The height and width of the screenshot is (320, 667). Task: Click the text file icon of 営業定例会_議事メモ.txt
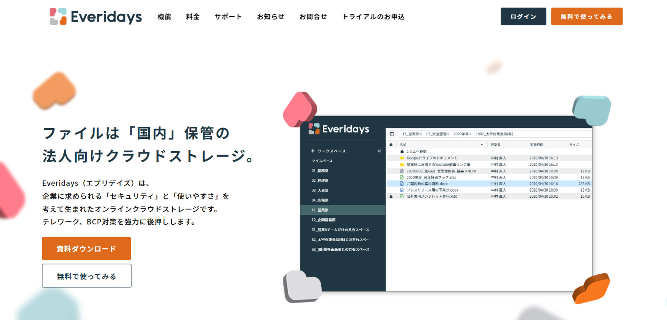click(x=402, y=171)
